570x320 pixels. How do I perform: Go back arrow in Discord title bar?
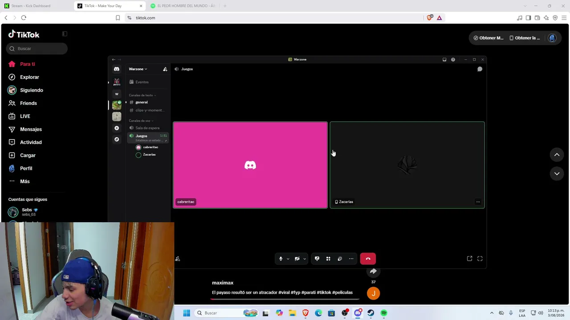pos(114,60)
